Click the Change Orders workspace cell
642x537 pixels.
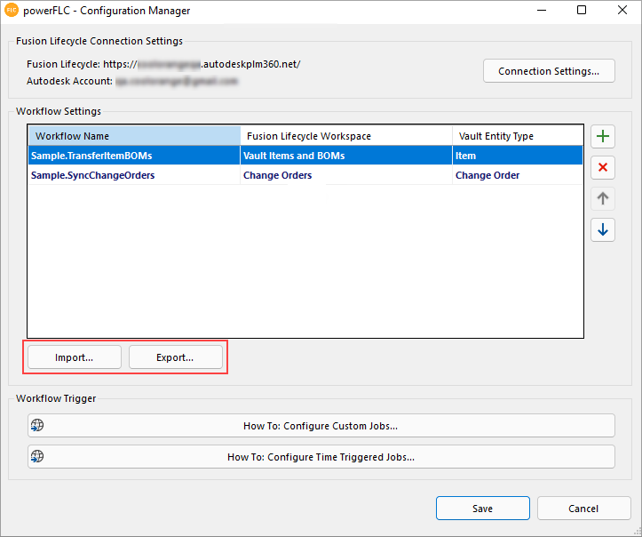[278, 175]
